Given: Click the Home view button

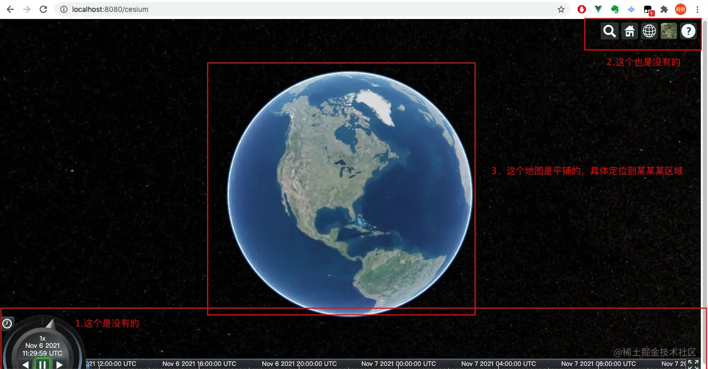Looking at the screenshot, I should pyautogui.click(x=629, y=31).
